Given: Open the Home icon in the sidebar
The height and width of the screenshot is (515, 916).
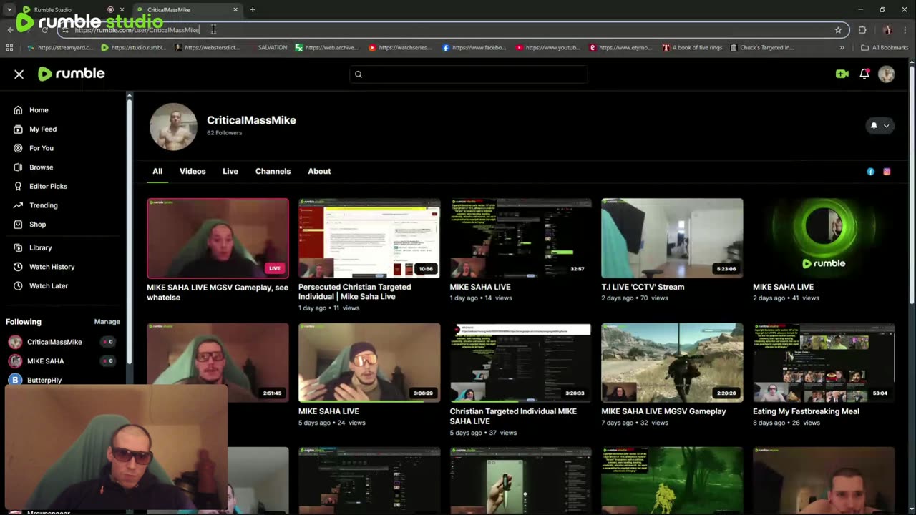Looking at the screenshot, I should tap(18, 110).
